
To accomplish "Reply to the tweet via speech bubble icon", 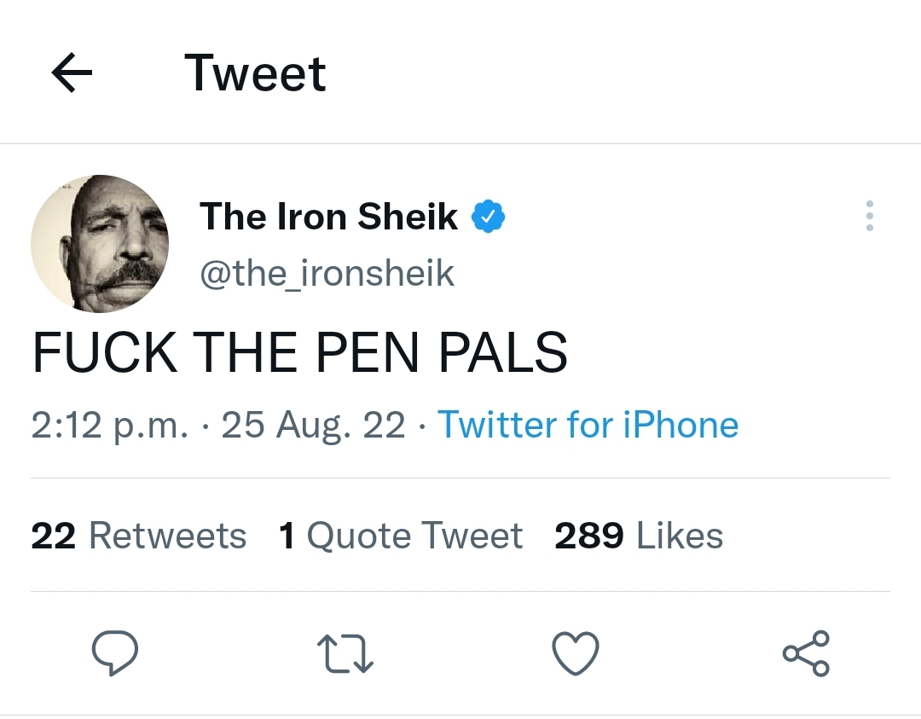I will (x=114, y=654).
